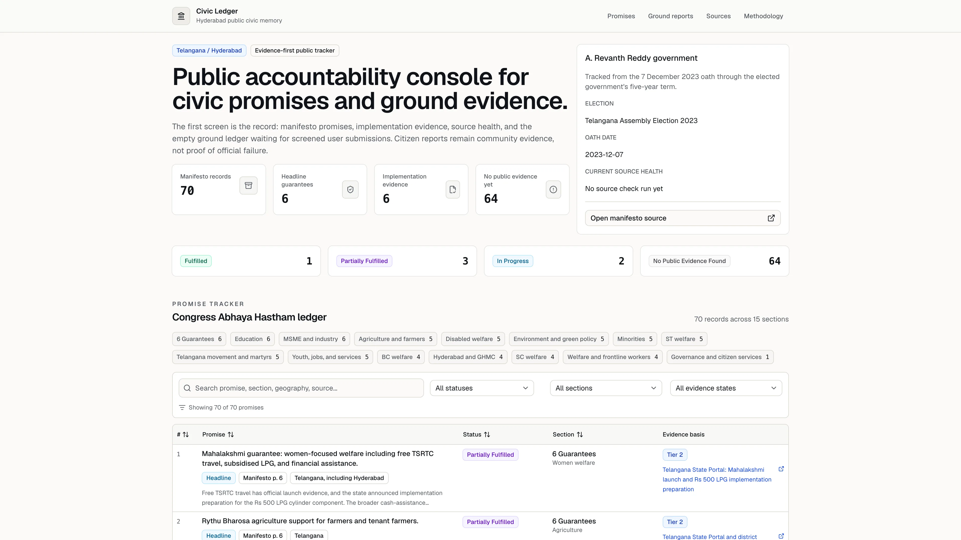This screenshot has width=961, height=540.
Task: Open Methodology in top navigation
Action: click(763, 16)
